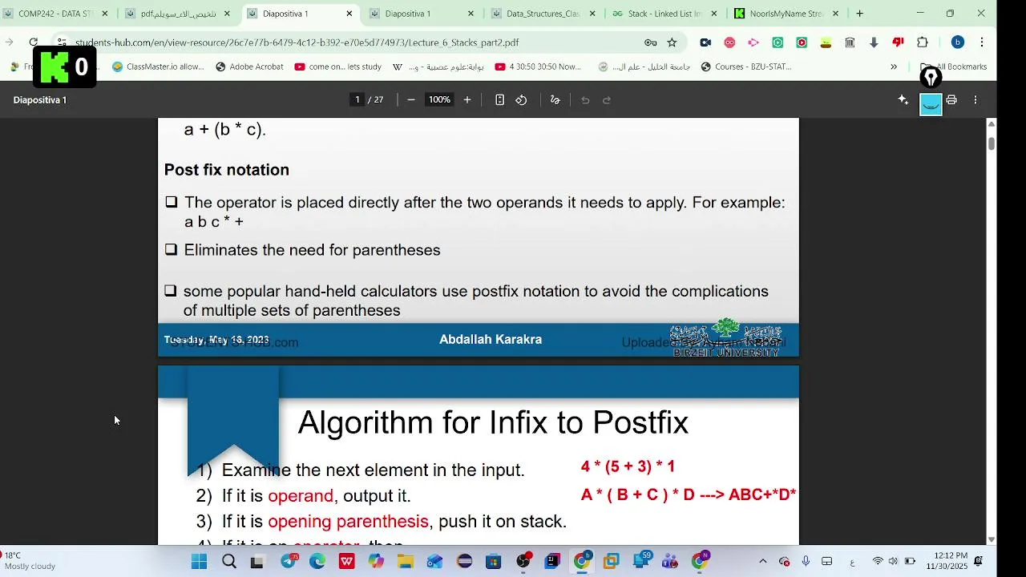Click the red thumbs-down extension icon

click(898, 42)
